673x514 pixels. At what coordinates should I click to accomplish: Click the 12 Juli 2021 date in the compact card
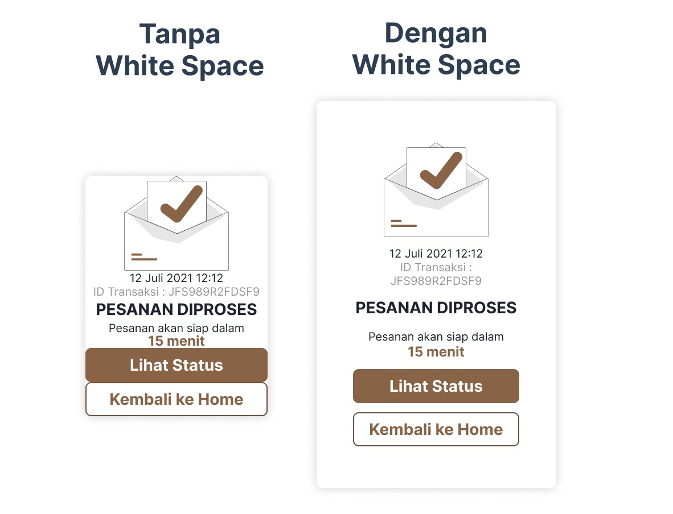177,278
